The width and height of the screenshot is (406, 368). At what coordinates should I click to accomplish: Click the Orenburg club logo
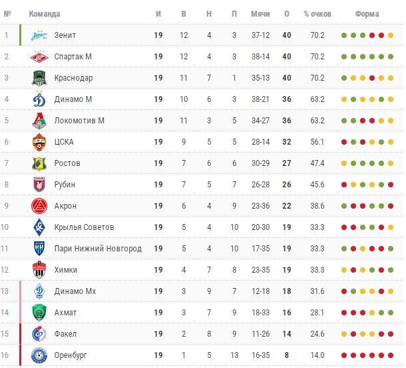click(x=39, y=355)
